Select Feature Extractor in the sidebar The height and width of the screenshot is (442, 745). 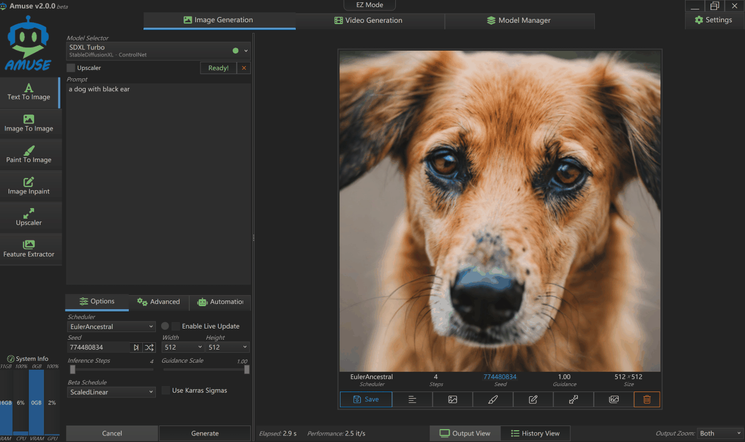click(x=29, y=249)
